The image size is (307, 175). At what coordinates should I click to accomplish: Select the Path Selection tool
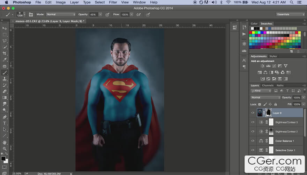4,129
